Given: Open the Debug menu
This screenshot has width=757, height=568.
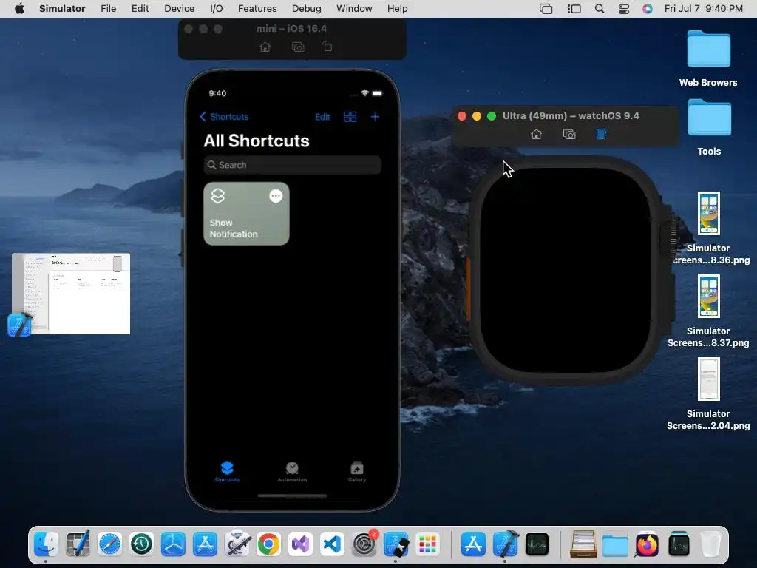Looking at the screenshot, I should pyautogui.click(x=307, y=9).
